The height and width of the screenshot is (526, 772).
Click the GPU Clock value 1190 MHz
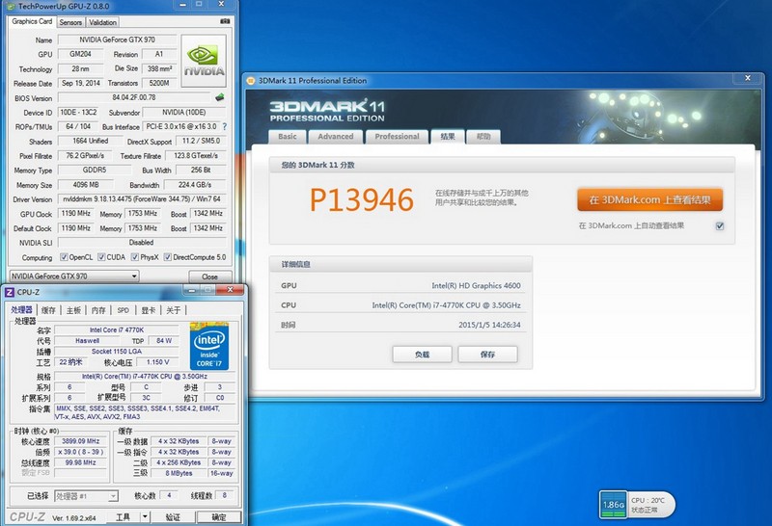tap(76, 213)
